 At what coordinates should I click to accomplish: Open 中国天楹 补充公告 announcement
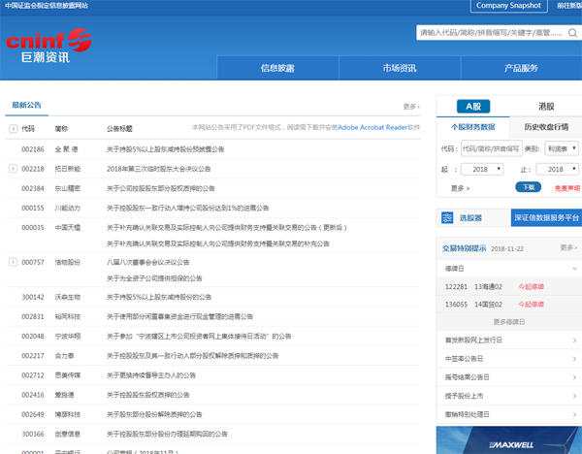218,243
